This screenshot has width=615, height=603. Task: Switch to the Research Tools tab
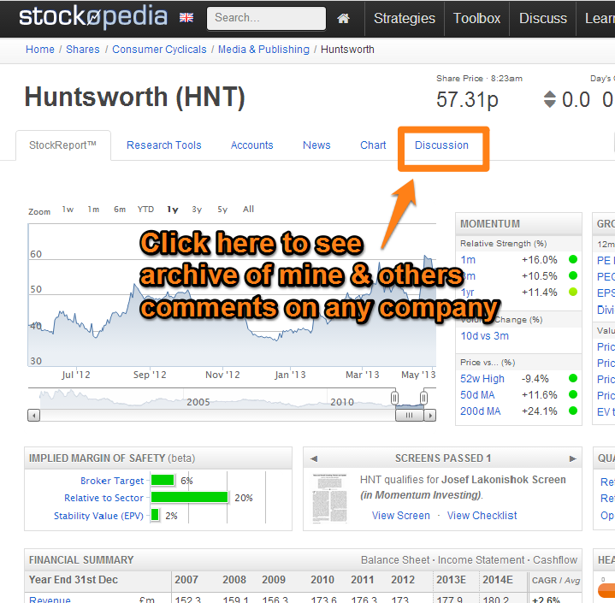click(x=164, y=145)
